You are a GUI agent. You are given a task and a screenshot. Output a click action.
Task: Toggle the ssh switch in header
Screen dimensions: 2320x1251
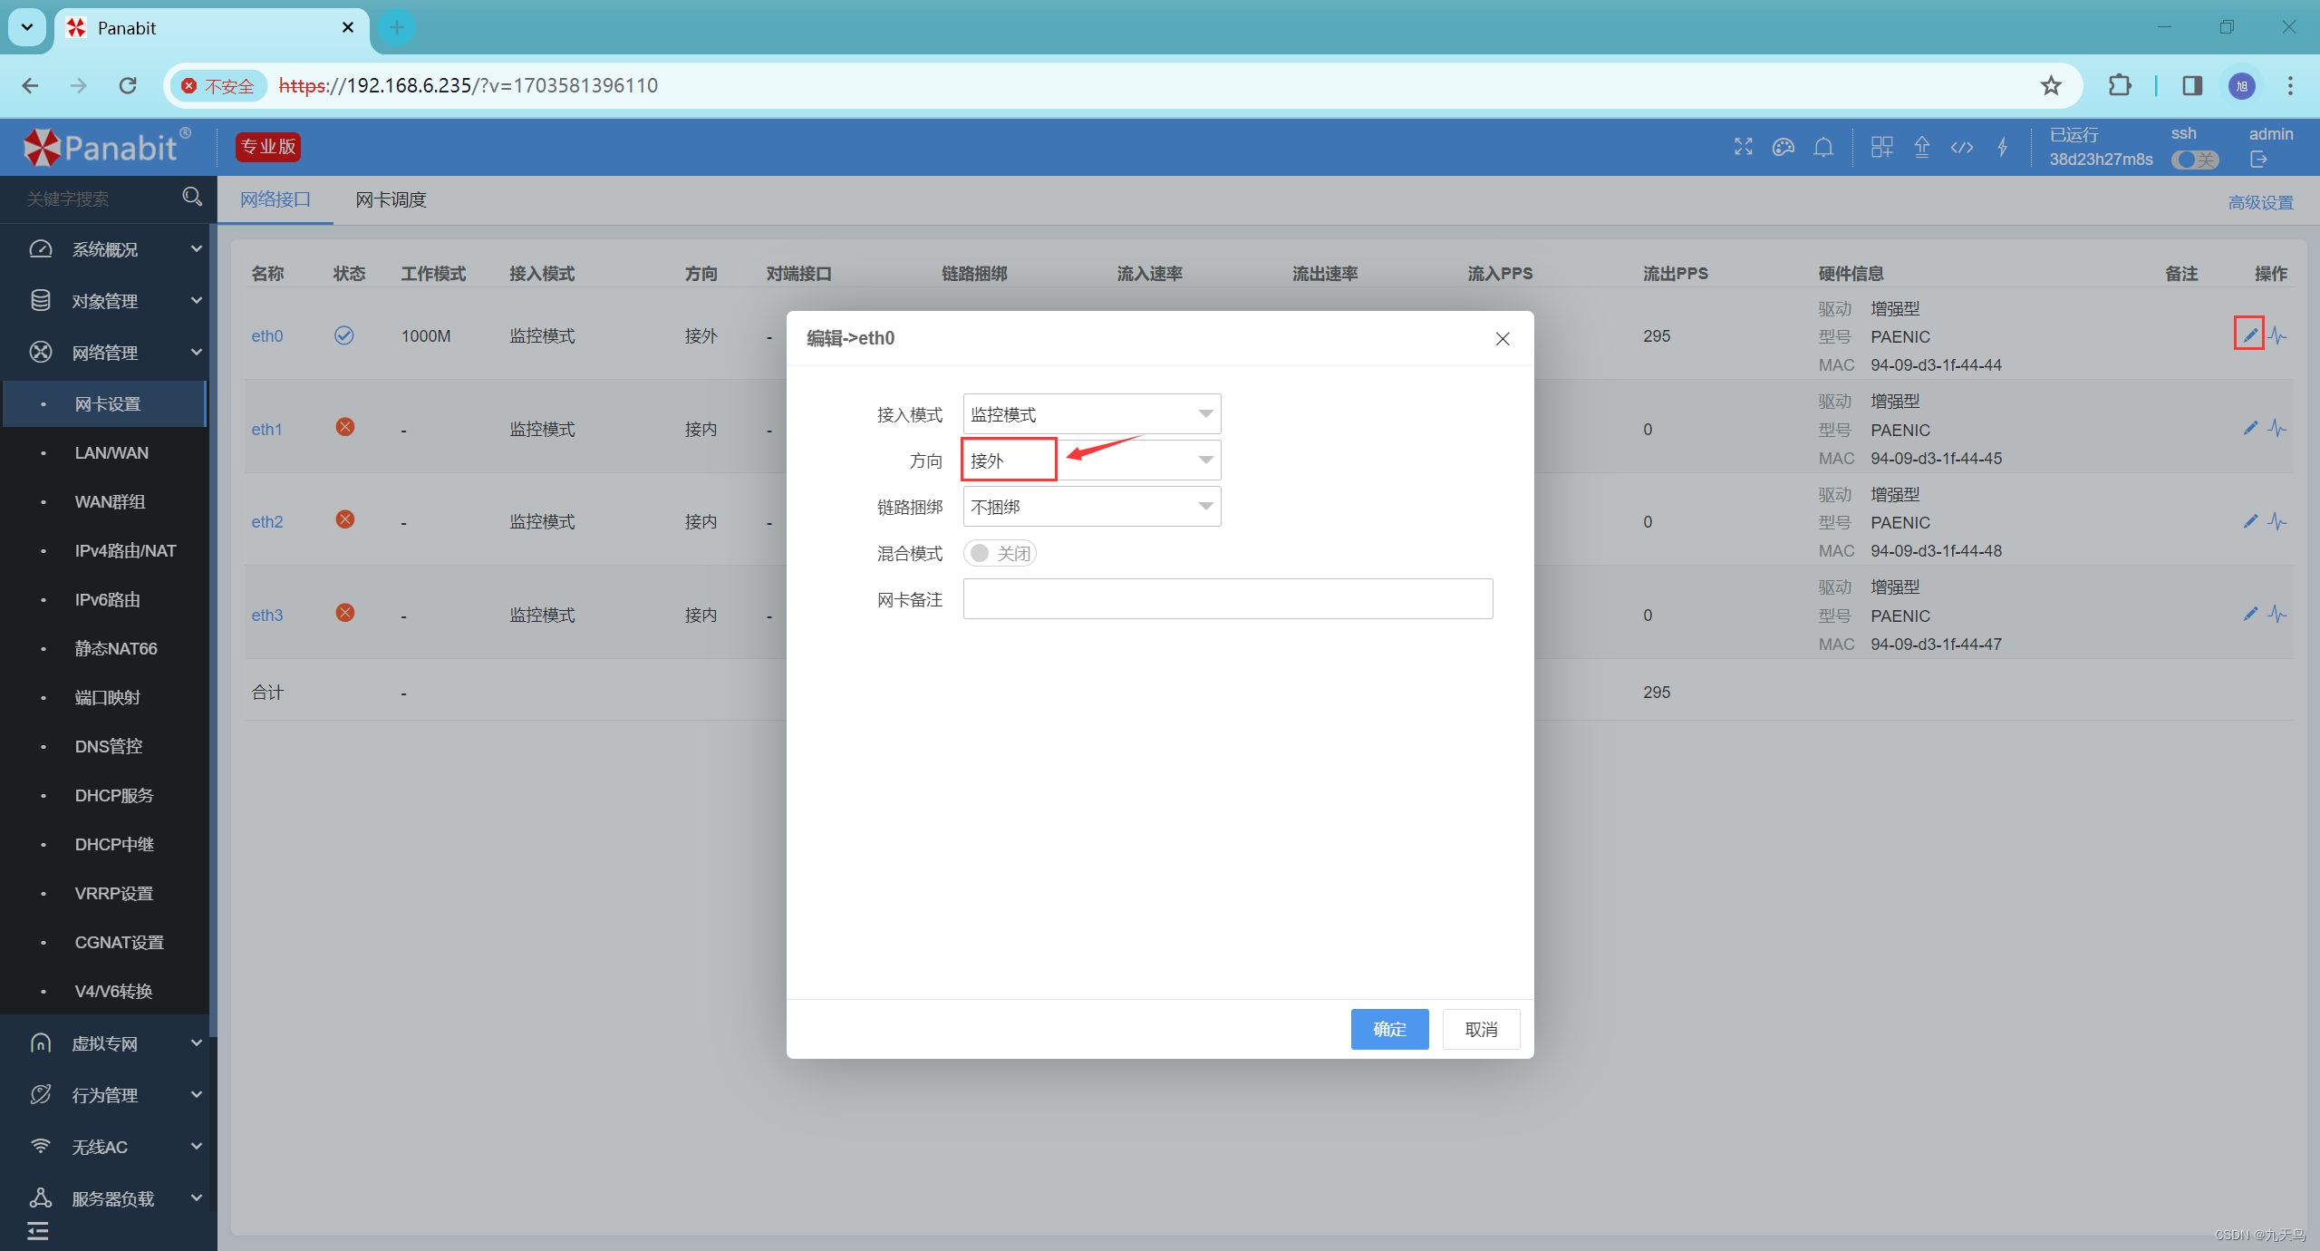coord(2194,160)
